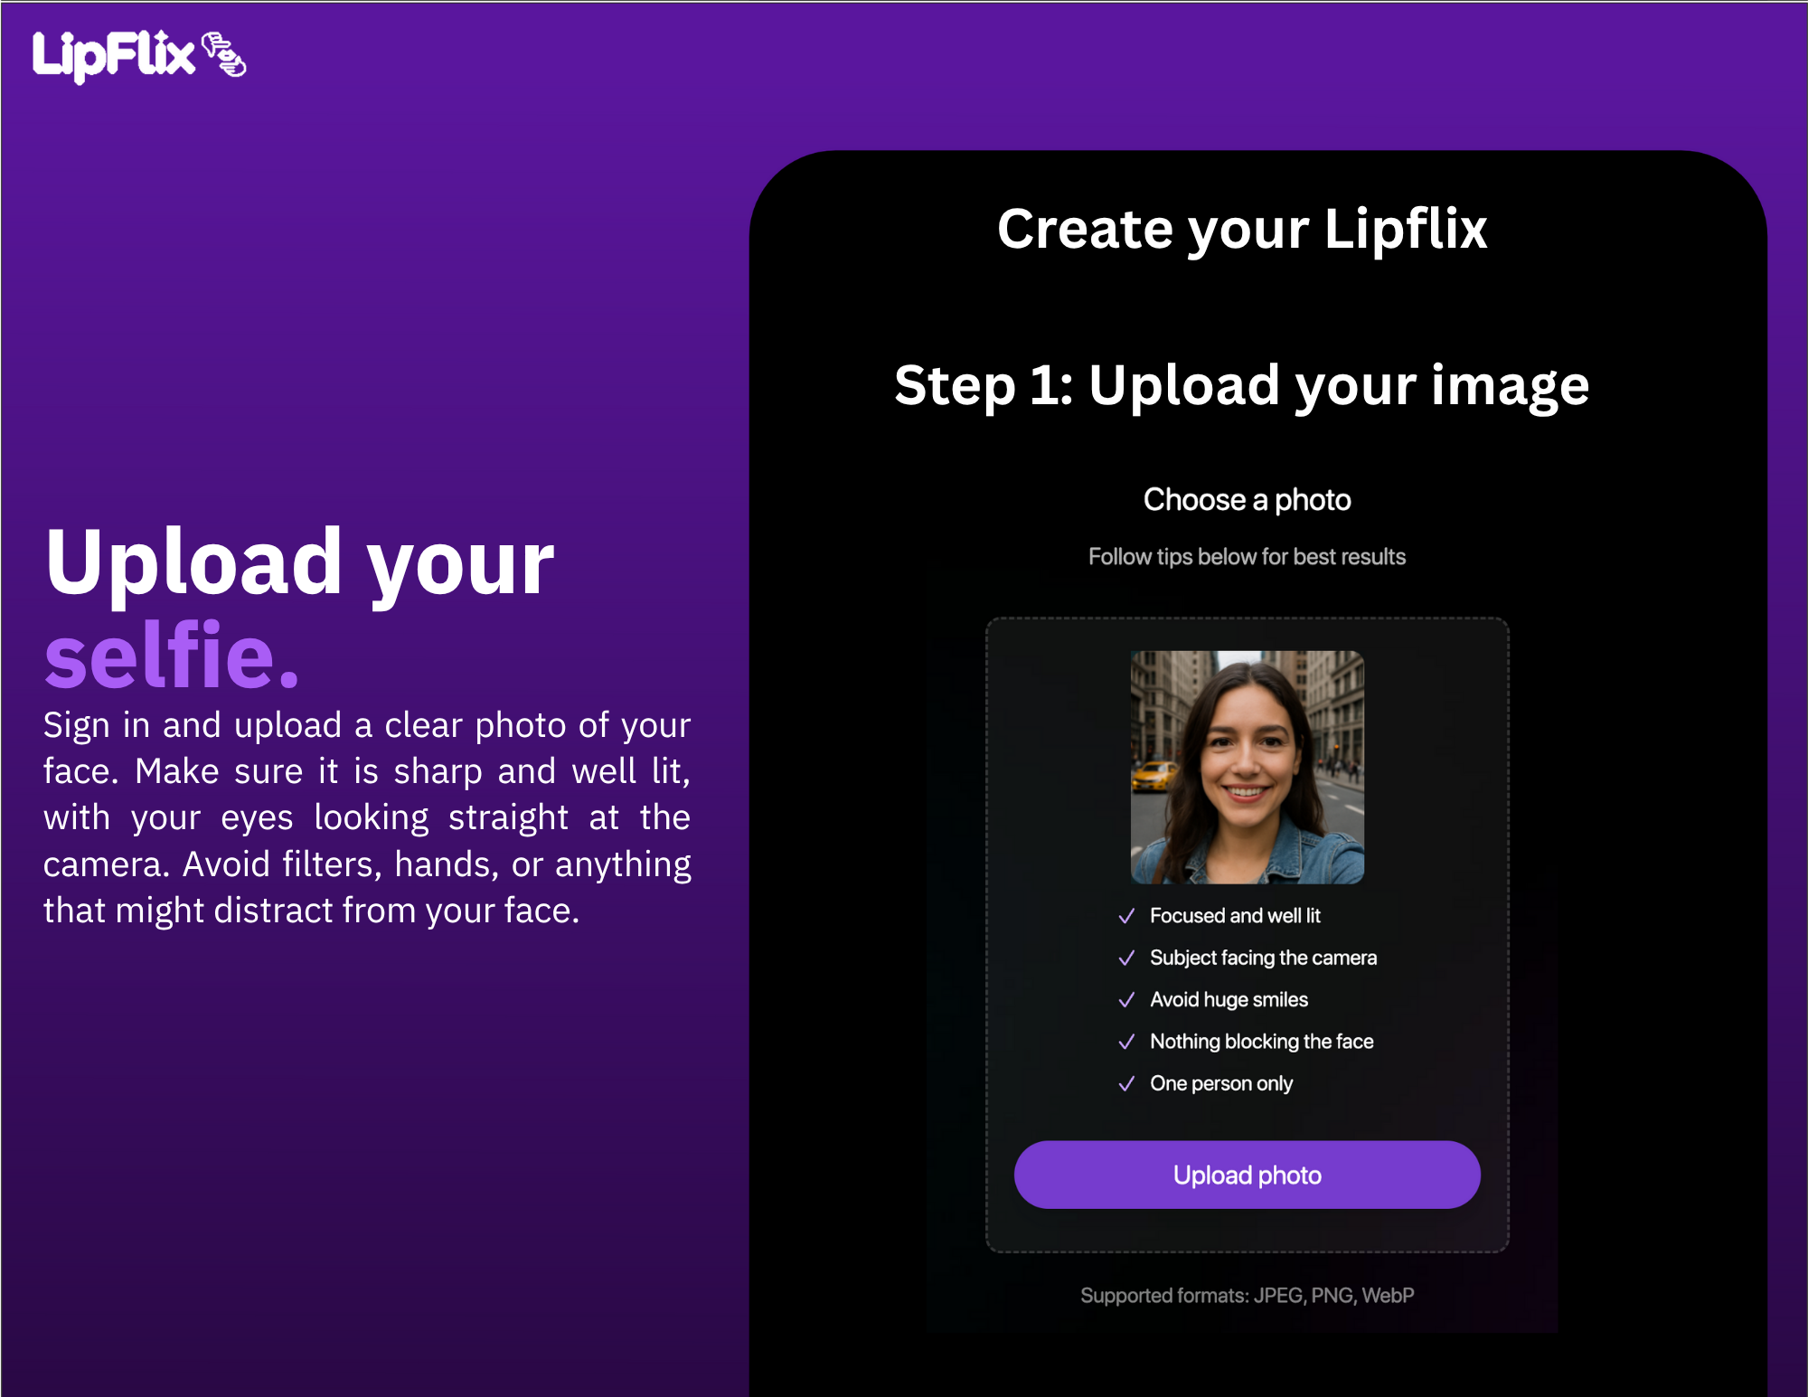Click the purple 'selfie.' heading word
This screenshot has width=1808, height=1397.
coord(171,655)
